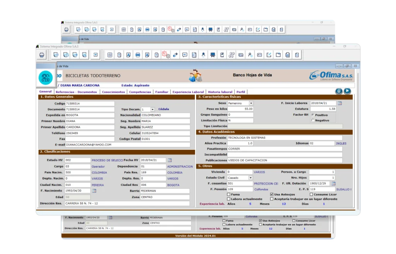Open the grid layout icon in front toolbar
This screenshot has height=254, width=396.
(109, 55)
